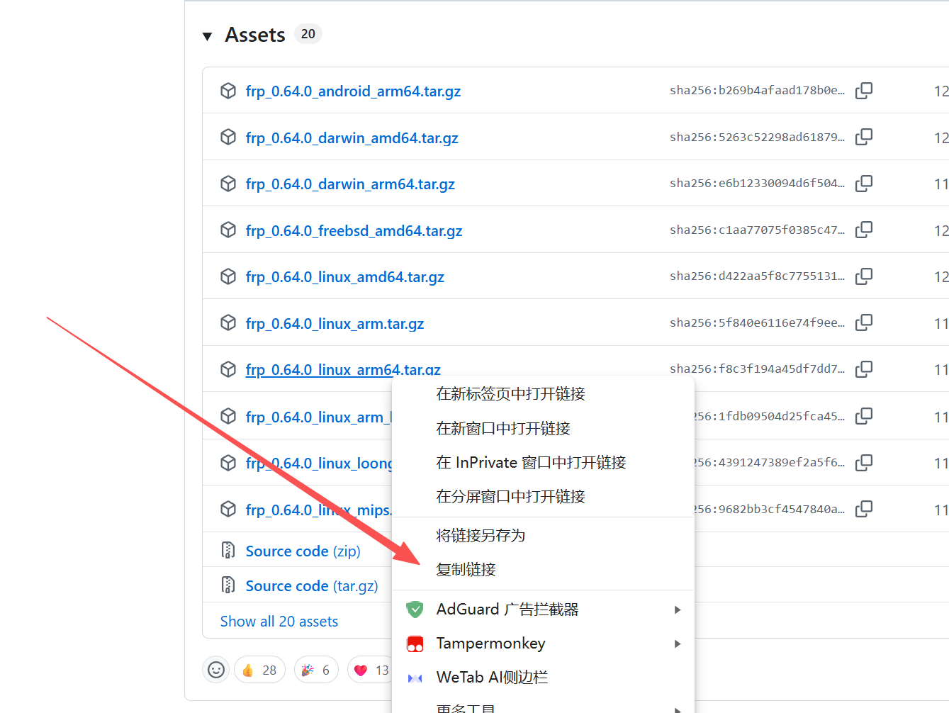Toggle party popper reaction with 6
The image size is (949, 713).
(316, 670)
